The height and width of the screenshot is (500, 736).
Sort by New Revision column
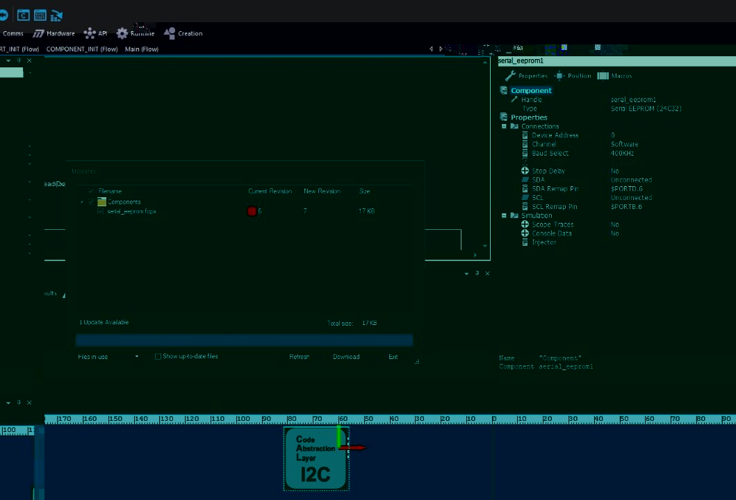pyautogui.click(x=322, y=191)
